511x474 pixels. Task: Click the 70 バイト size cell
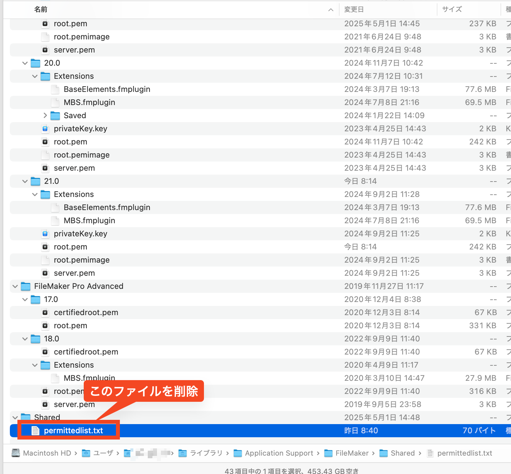(x=479, y=431)
